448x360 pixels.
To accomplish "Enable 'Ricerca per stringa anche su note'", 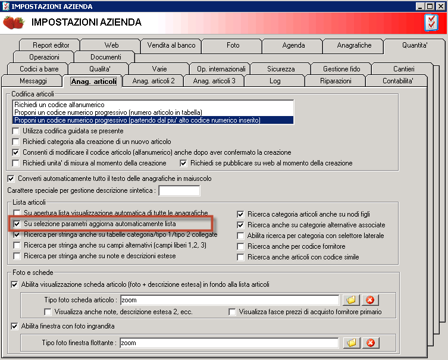I will coord(17,256).
